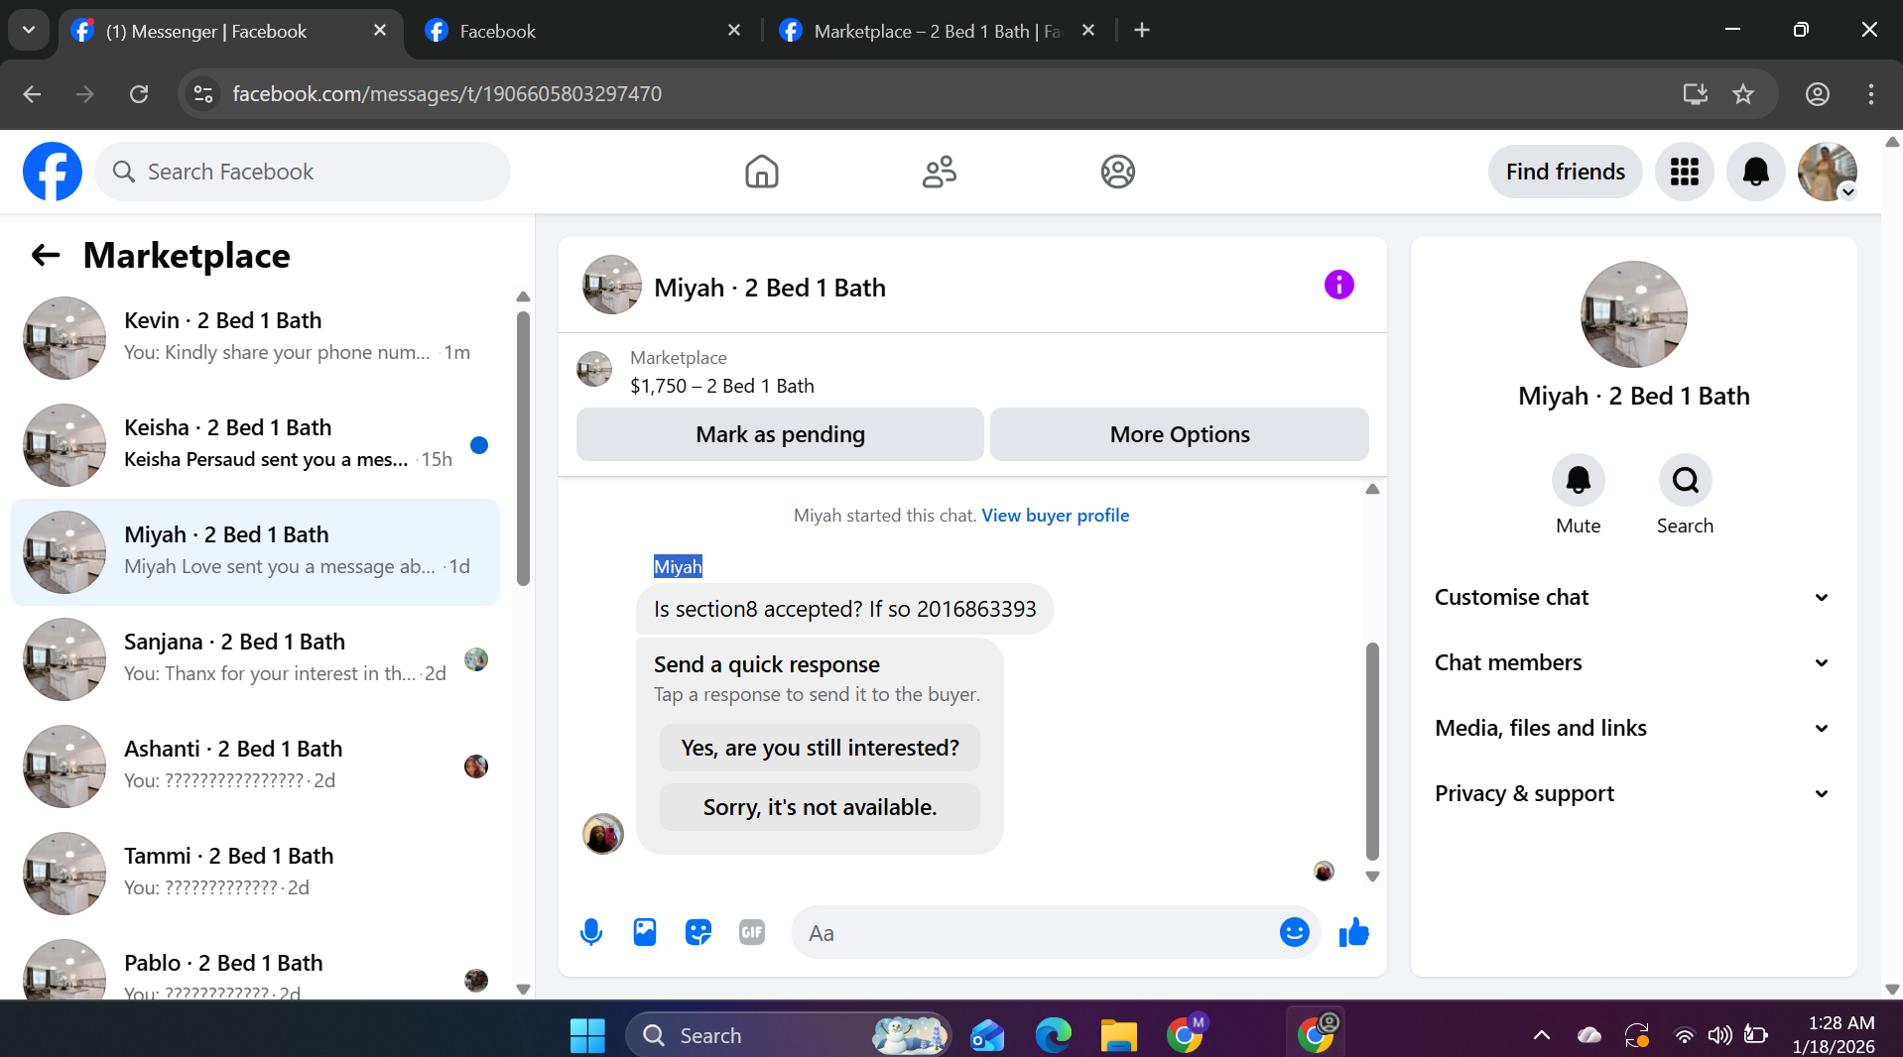Click the back arrow beside Marketplace
Image resolution: width=1903 pixels, height=1057 pixels.
[x=46, y=256]
